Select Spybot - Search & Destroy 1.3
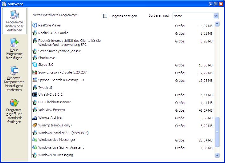The width and height of the screenshot is (225, 163). 61,80
